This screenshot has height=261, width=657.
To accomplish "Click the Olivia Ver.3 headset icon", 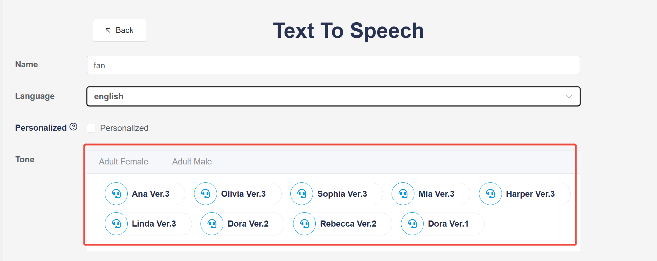I will pyautogui.click(x=205, y=194).
